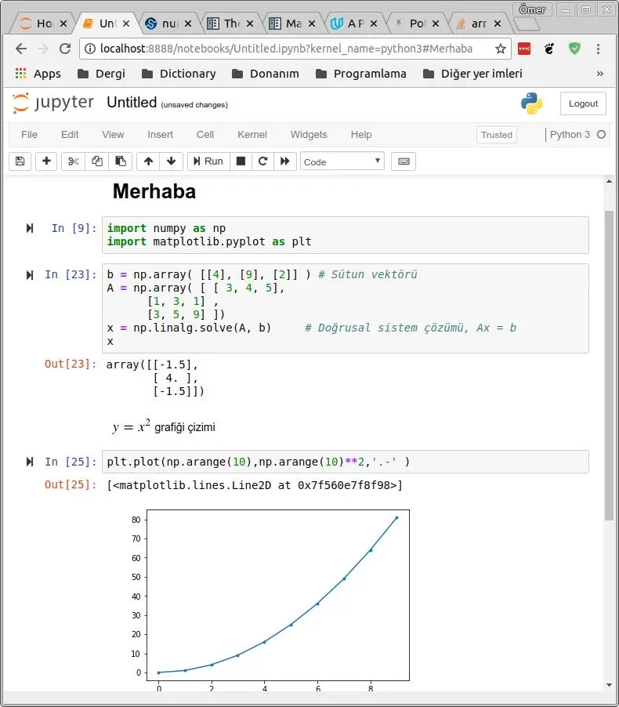Insert a new cell below with plus icon

pos(46,161)
